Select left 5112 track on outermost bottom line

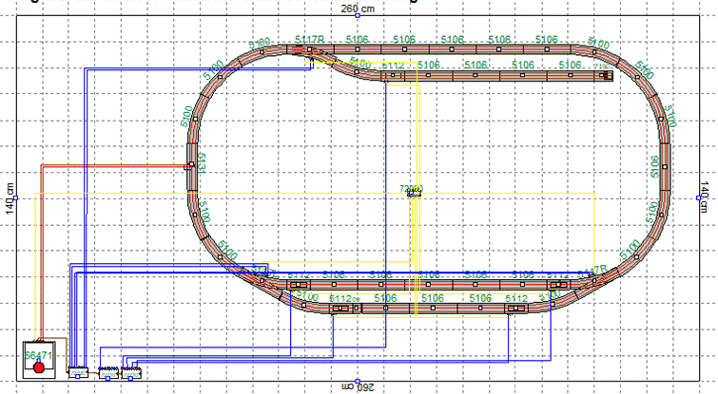(x=340, y=308)
